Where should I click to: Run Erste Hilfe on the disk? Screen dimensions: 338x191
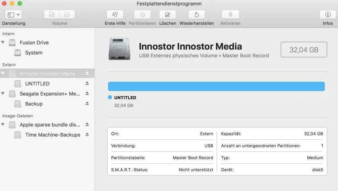point(115,14)
